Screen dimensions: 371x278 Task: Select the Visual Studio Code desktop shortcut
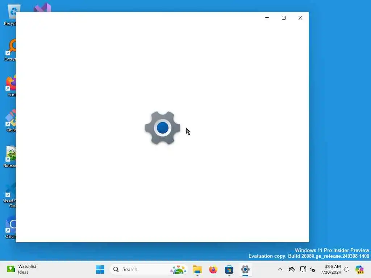pos(9,195)
